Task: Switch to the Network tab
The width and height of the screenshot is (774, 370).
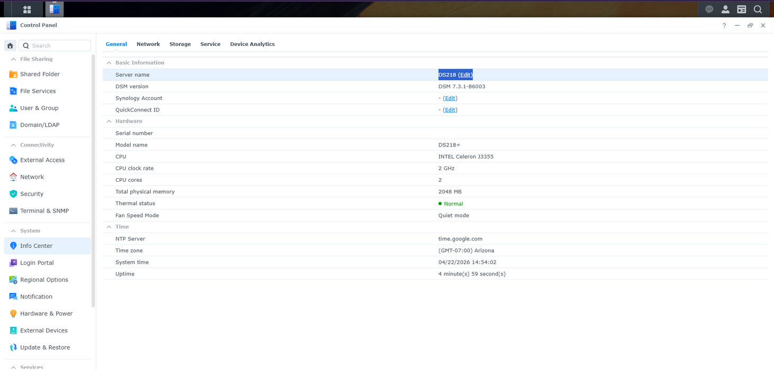Action: tap(148, 44)
